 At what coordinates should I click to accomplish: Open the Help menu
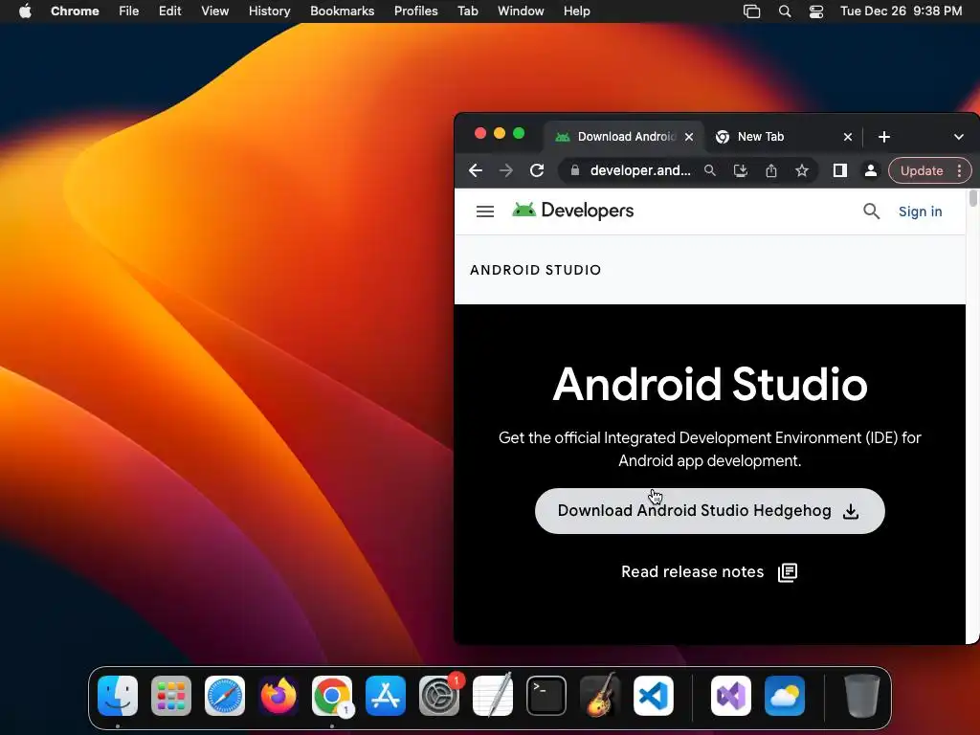click(x=576, y=11)
